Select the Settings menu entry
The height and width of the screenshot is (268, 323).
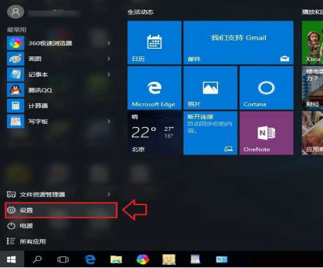coord(61,210)
